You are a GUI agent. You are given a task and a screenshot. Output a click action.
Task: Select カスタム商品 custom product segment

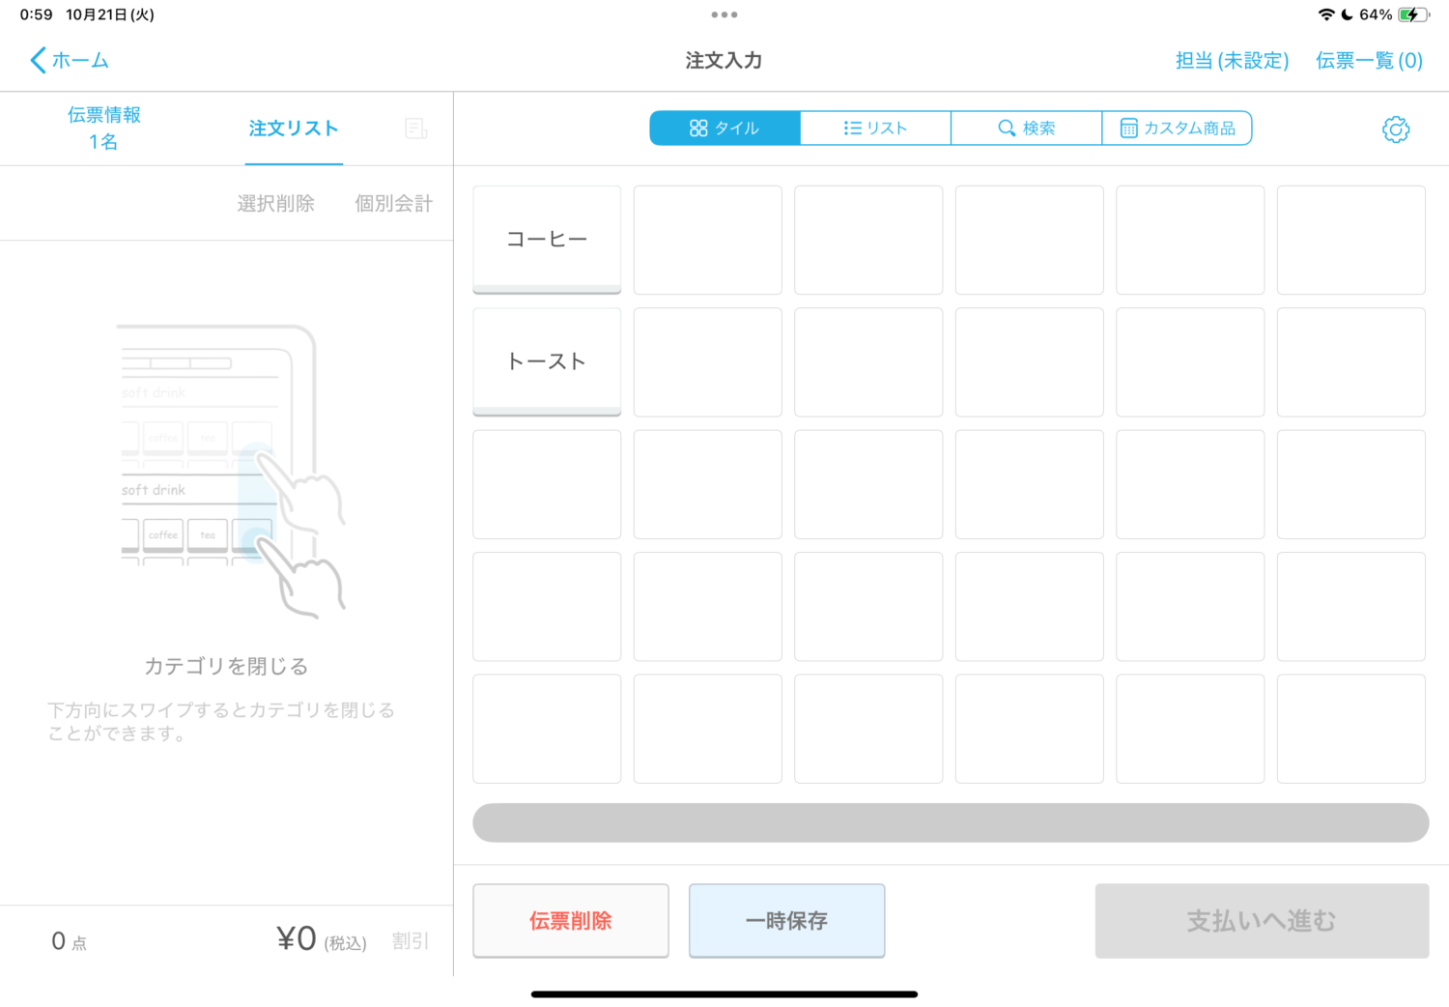point(1177,129)
